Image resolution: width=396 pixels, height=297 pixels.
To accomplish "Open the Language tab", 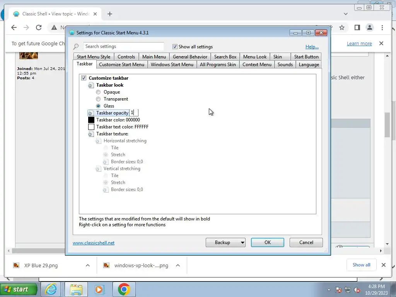I will pyautogui.click(x=309, y=65).
